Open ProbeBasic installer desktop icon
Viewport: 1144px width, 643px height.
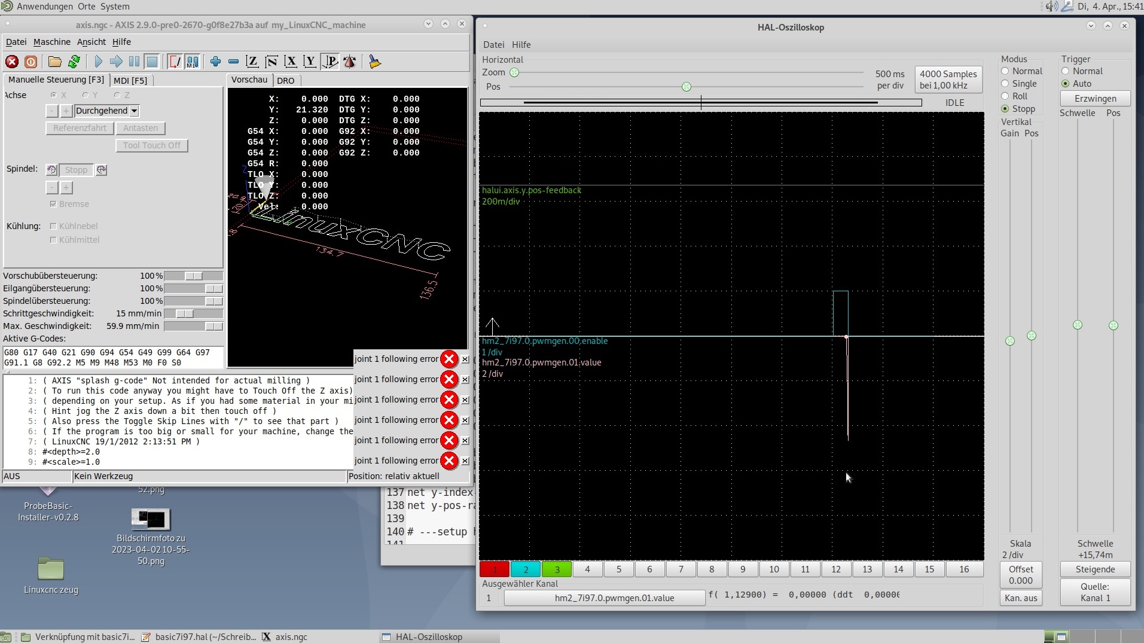(x=48, y=505)
